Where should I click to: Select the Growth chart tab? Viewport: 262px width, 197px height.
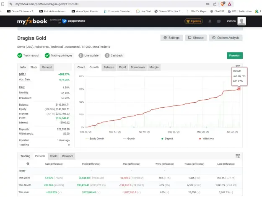(x=94, y=67)
